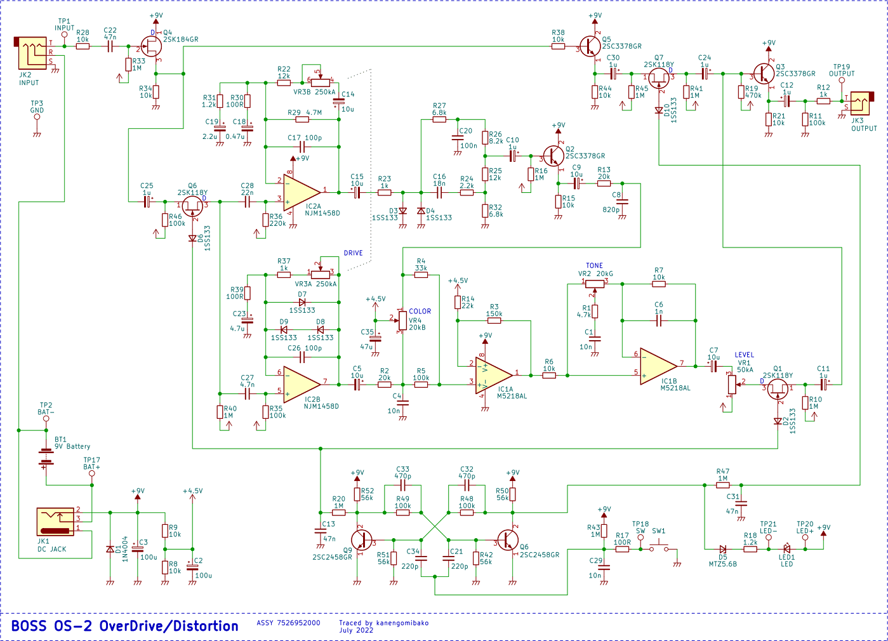
Task: Select the R47 1M resistor
Action: coord(722,485)
